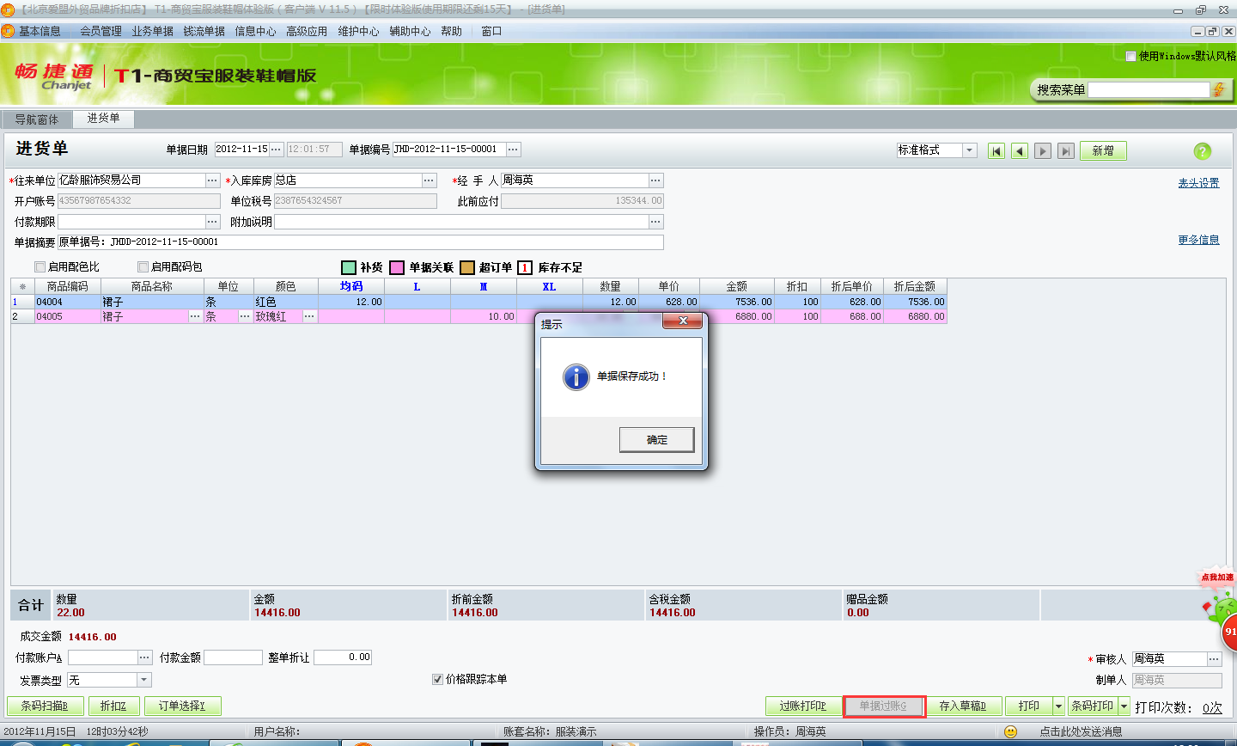Image resolution: width=1237 pixels, height=746 pixels.
Task: Expand the arrow beside the 打印 button
Action: coord(1058,706)
